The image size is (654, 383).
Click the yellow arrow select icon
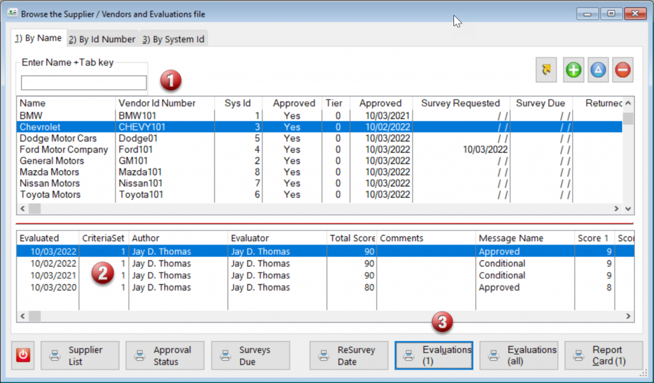click(x=546, y=70)
